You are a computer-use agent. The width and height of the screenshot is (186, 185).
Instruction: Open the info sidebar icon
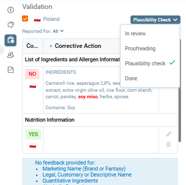[x=10, y=10]
